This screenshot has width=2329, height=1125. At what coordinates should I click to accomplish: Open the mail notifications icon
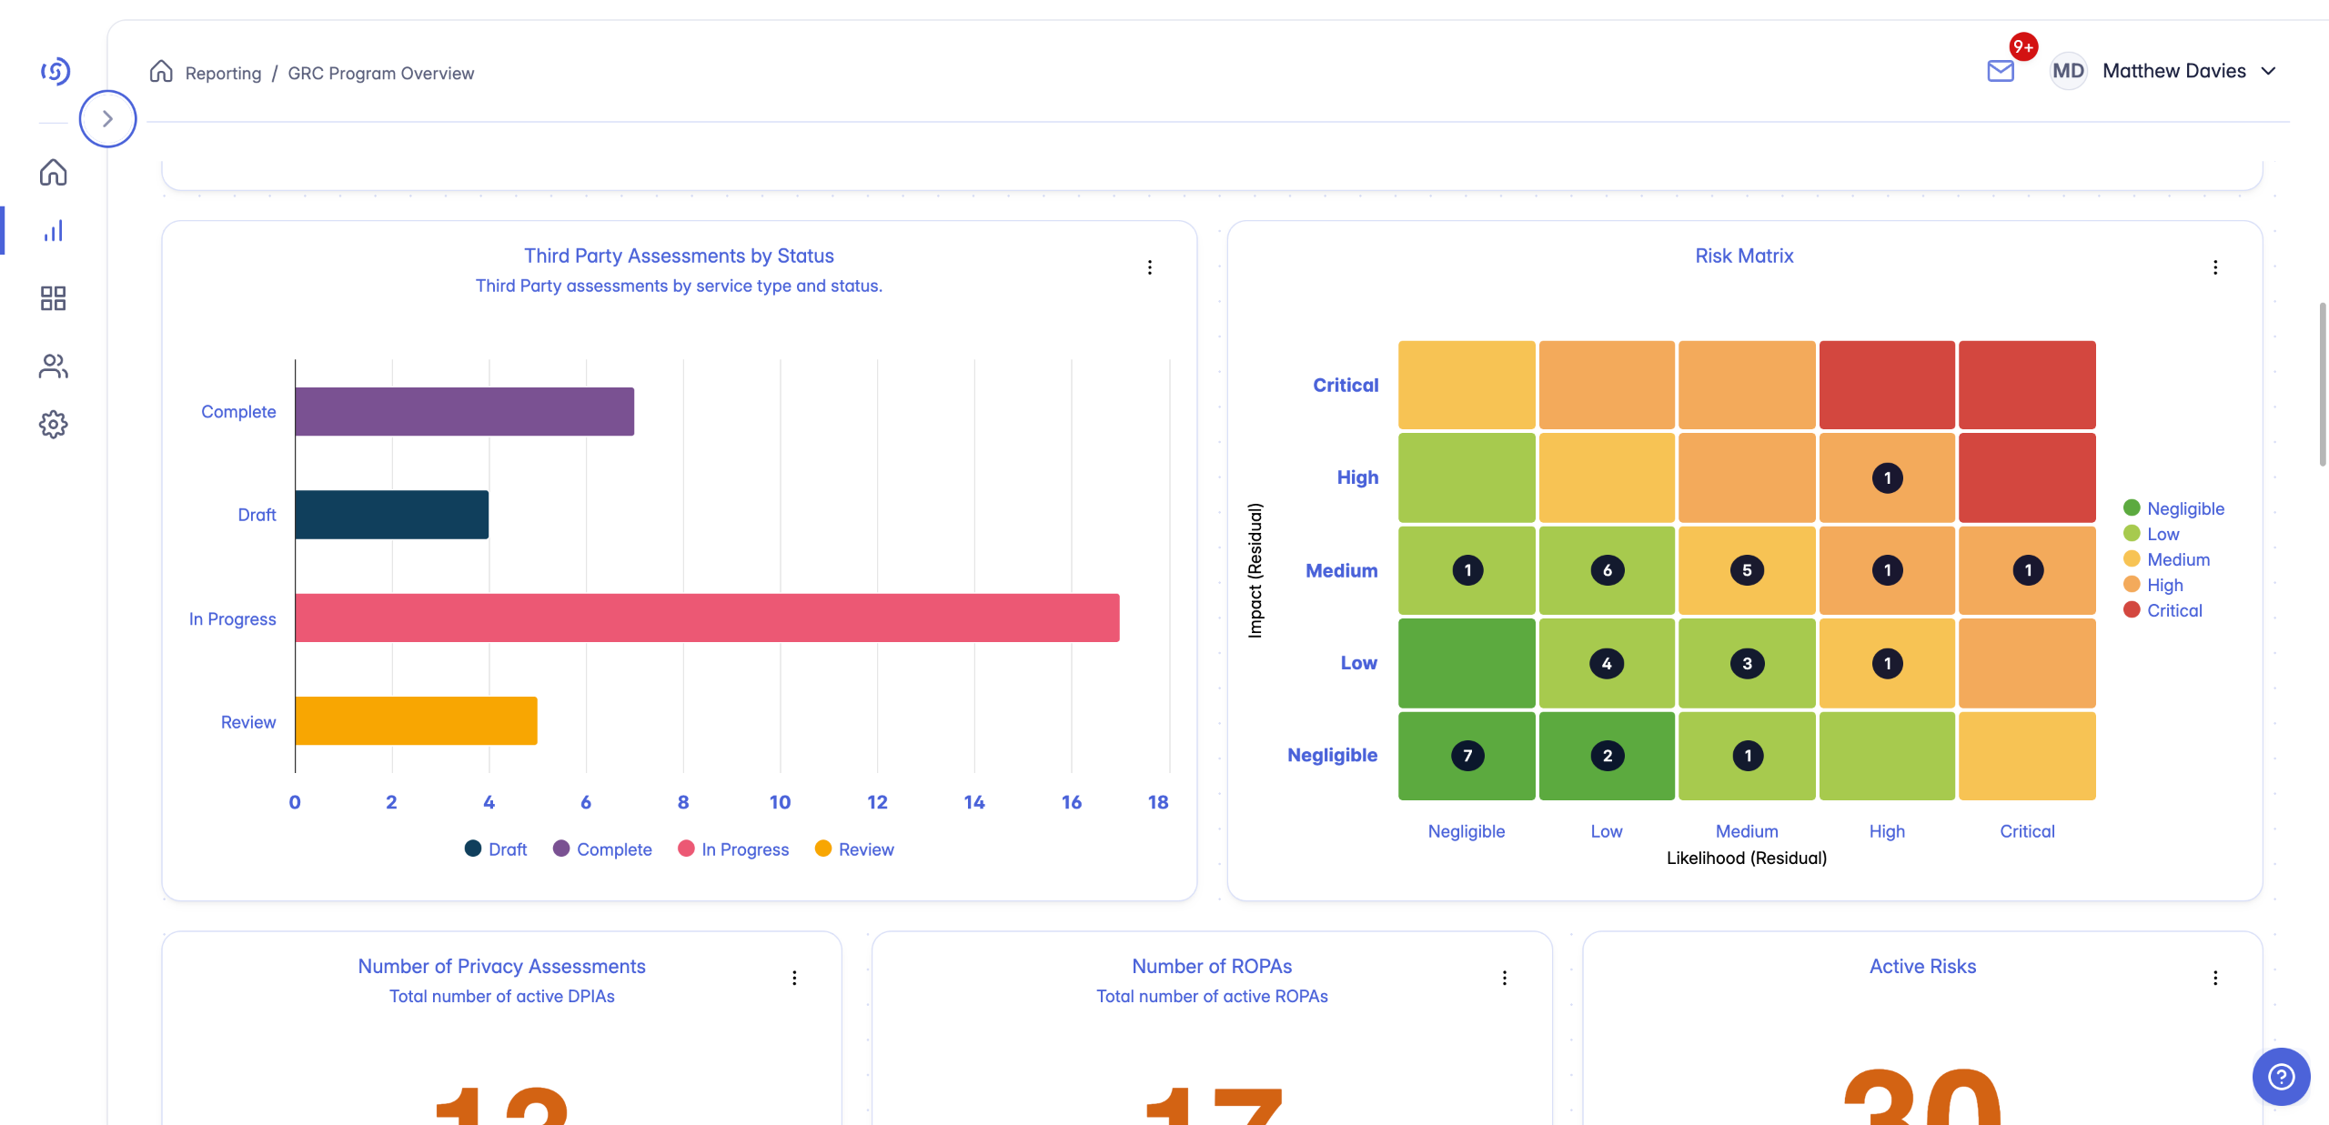(x=2001, y=71)
